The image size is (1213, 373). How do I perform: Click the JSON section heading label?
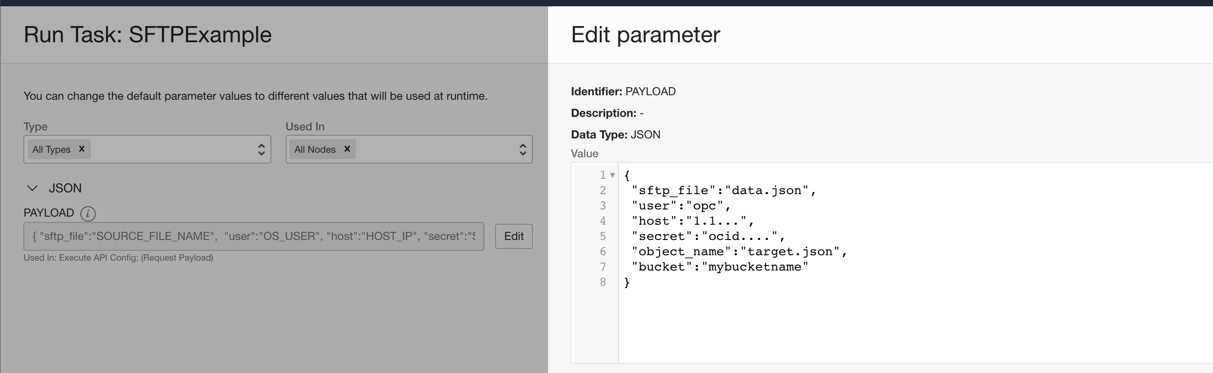click(65, 188)
